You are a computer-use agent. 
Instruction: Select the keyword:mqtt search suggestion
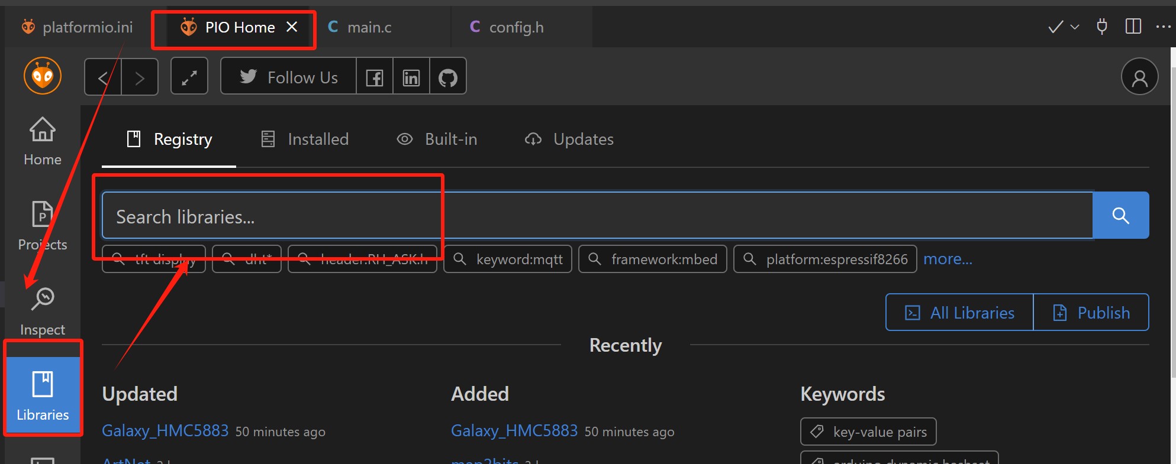(x=508, y=259)
